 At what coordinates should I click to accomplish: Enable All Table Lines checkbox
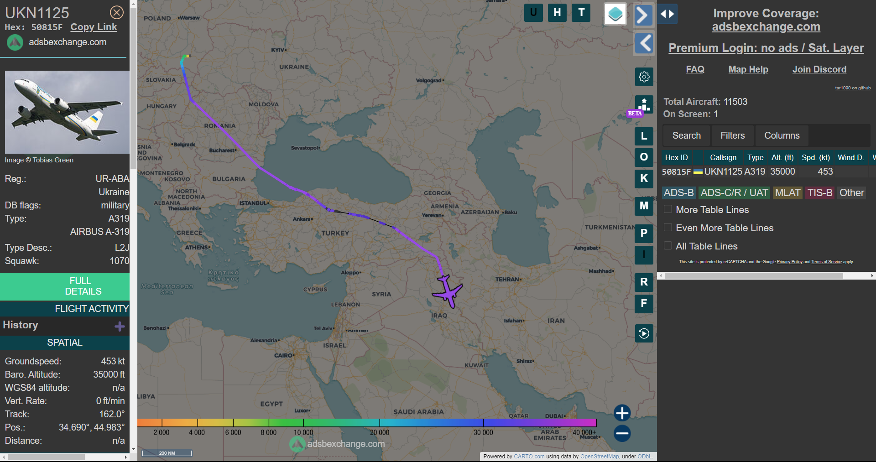(668, 246)
